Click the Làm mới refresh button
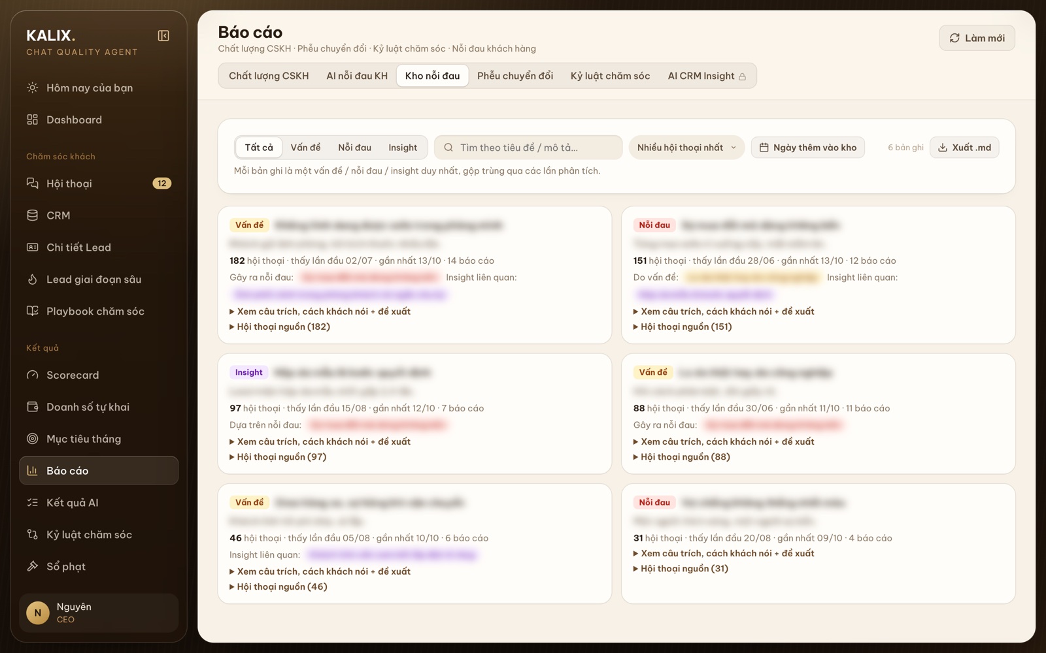Image resolution: width=1046 pixels, height=653 pixels. coord(977,38)
